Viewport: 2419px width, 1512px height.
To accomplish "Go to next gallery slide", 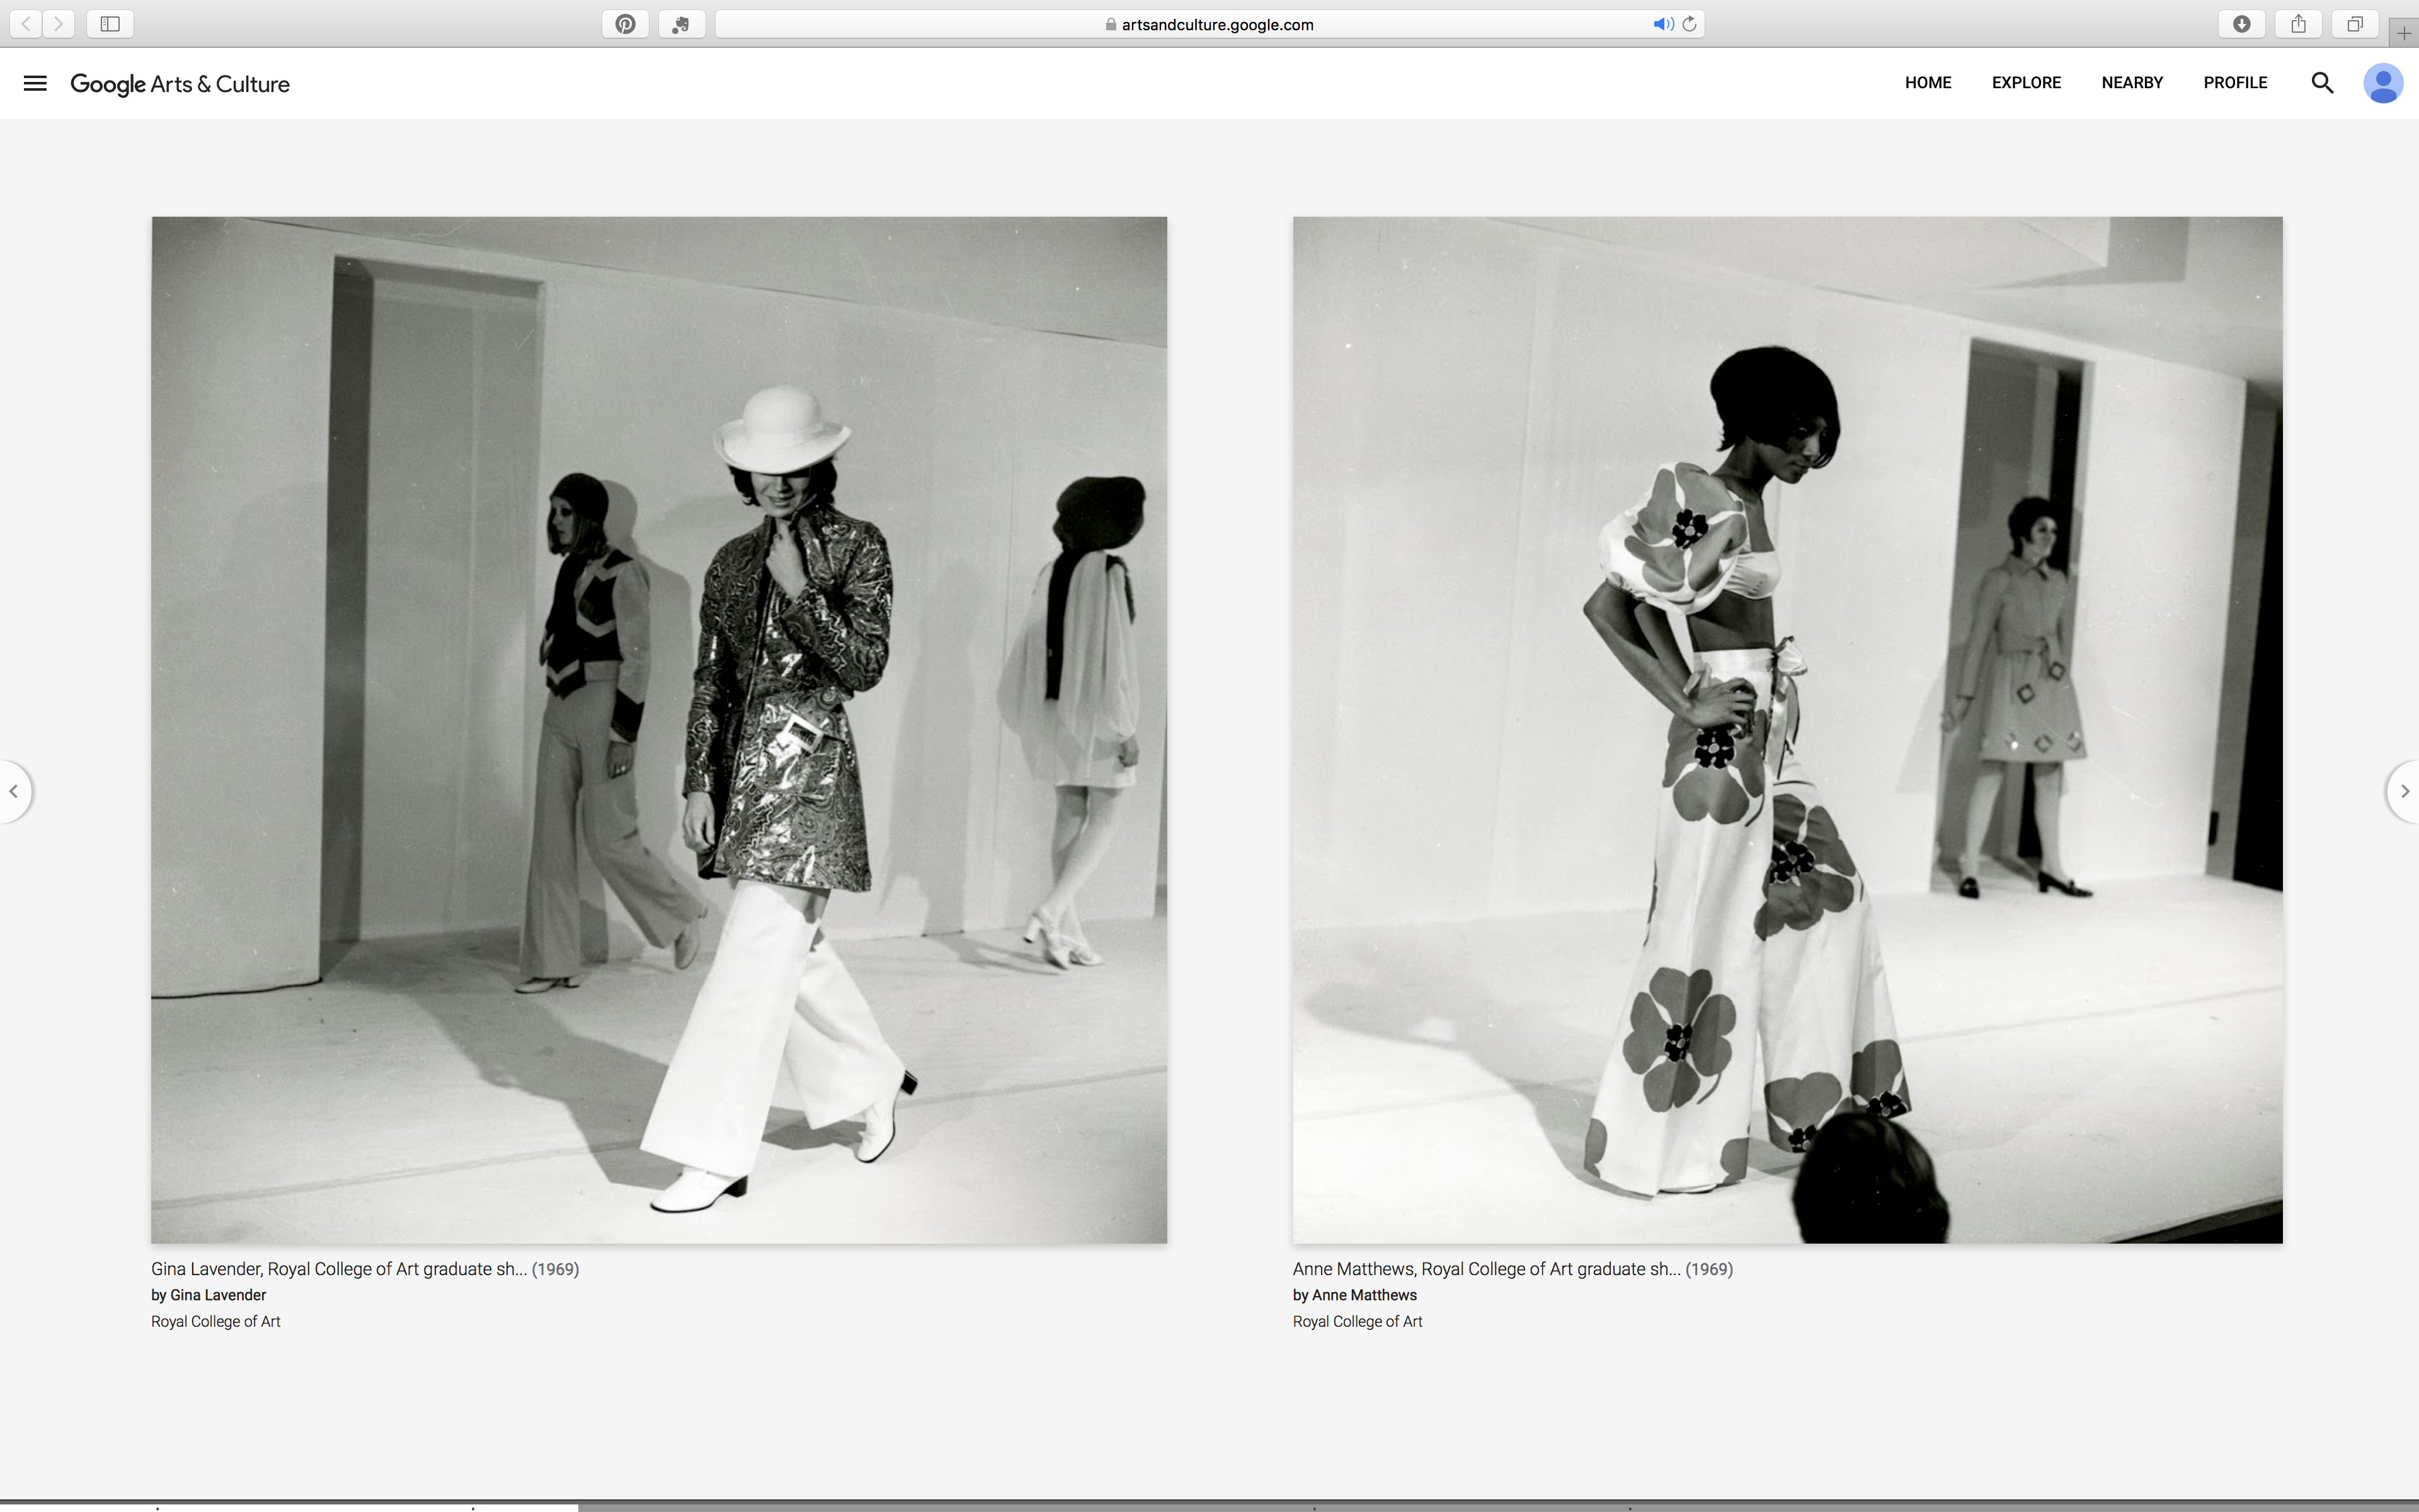I will (2404, 791).
